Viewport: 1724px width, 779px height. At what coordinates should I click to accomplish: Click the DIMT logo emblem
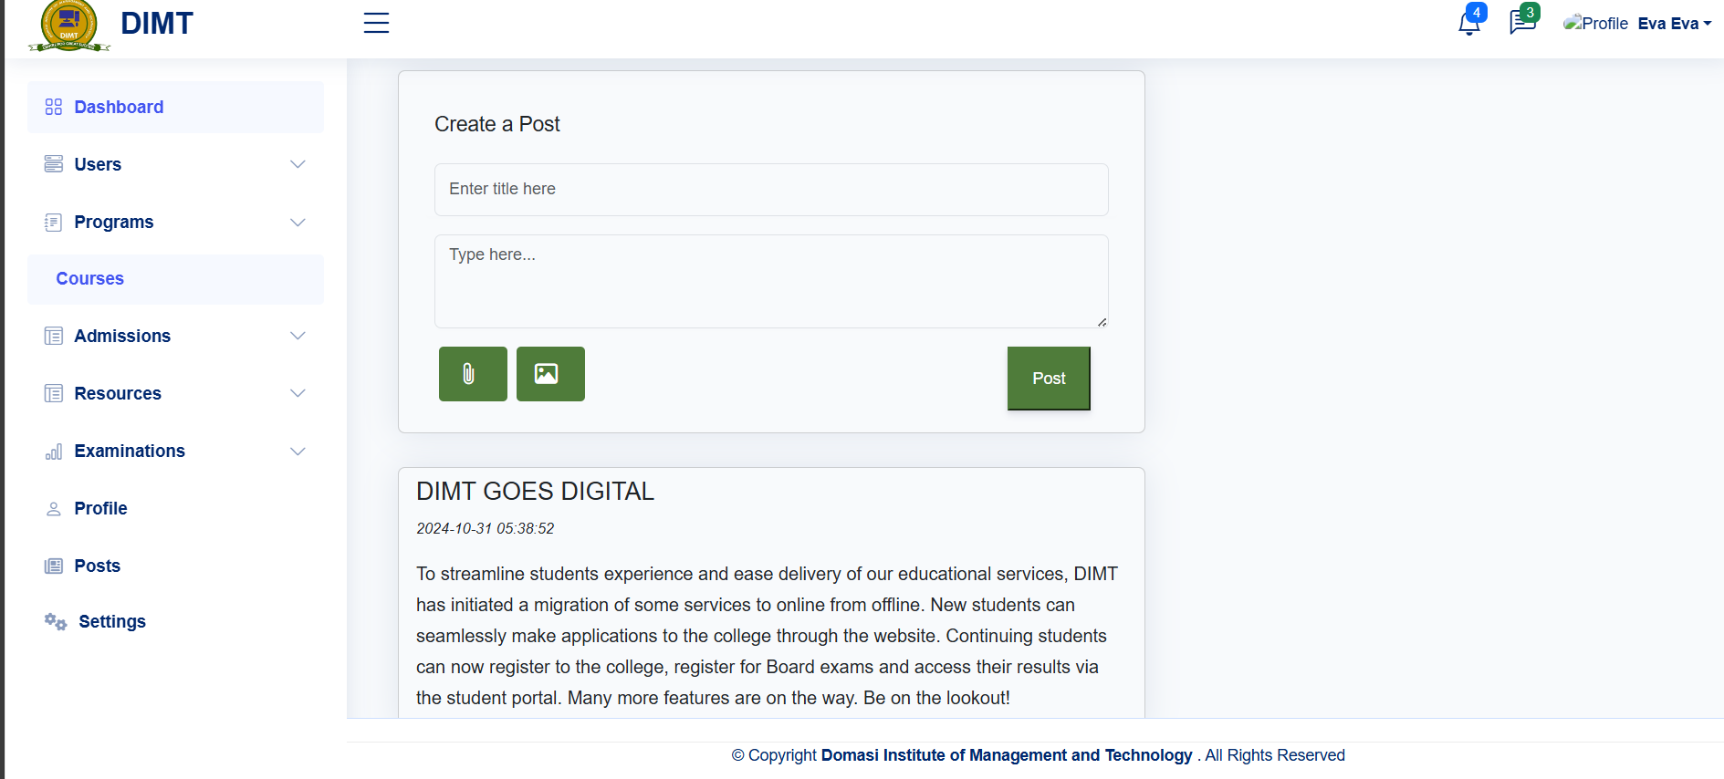pyautogui.click(x=69, y=26)
